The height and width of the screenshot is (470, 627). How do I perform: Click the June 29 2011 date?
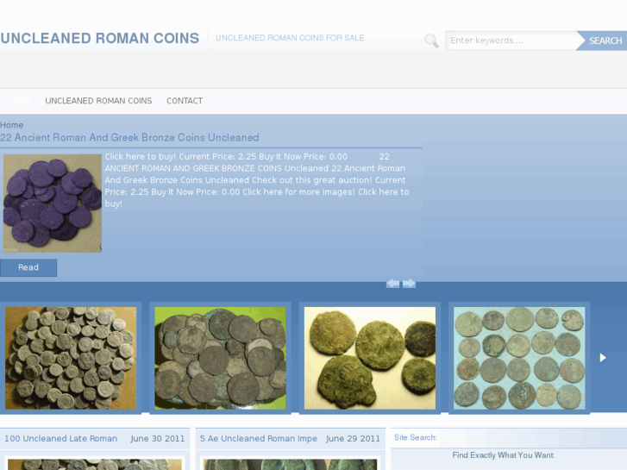tap(353, 439)
